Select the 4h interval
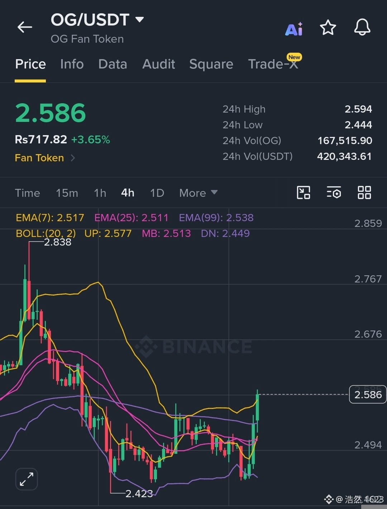This screenshot has height=509, width=387. [x=128, y=193]
